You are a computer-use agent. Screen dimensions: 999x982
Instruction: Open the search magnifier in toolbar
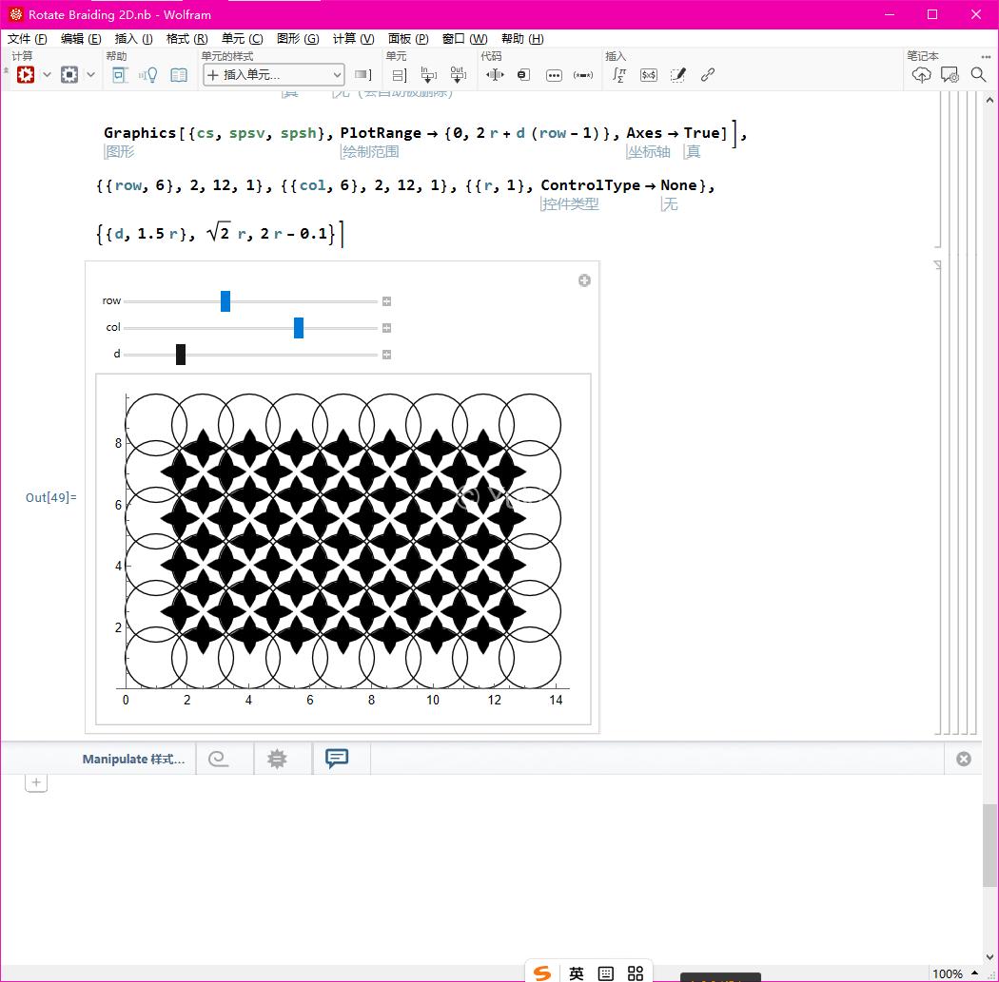tap(978, 74)
